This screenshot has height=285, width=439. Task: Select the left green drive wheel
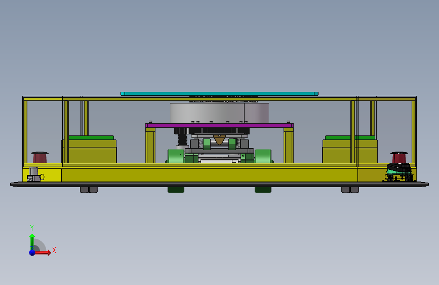(x=176, y=156)
